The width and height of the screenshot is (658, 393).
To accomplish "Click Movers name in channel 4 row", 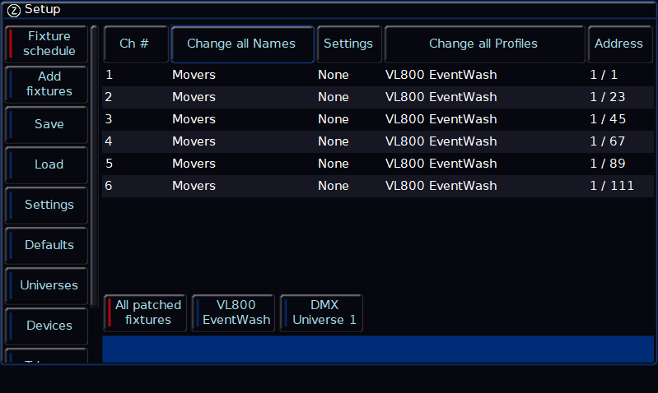I will (194, 141).
